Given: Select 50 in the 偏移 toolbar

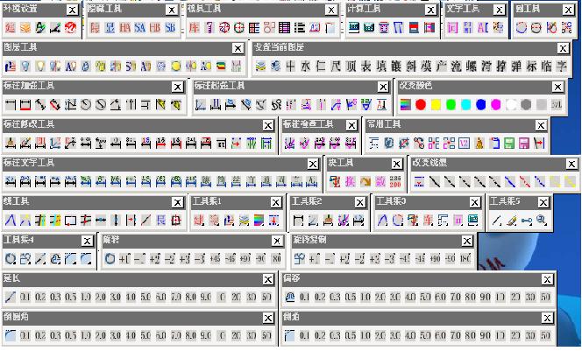Looking at the screenshot, I should pyautogui.click(x=545, y=298).
